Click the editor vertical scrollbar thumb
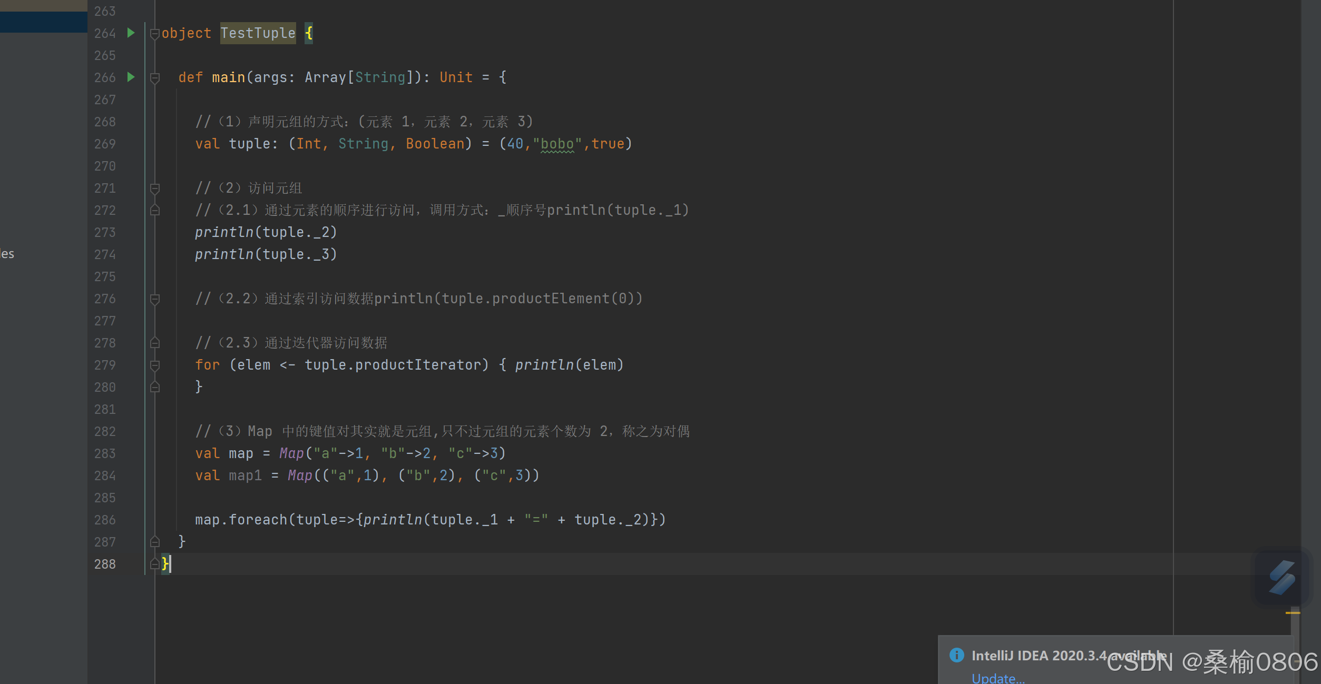This screenshot has height=684, width=1321. (1295, 627)
